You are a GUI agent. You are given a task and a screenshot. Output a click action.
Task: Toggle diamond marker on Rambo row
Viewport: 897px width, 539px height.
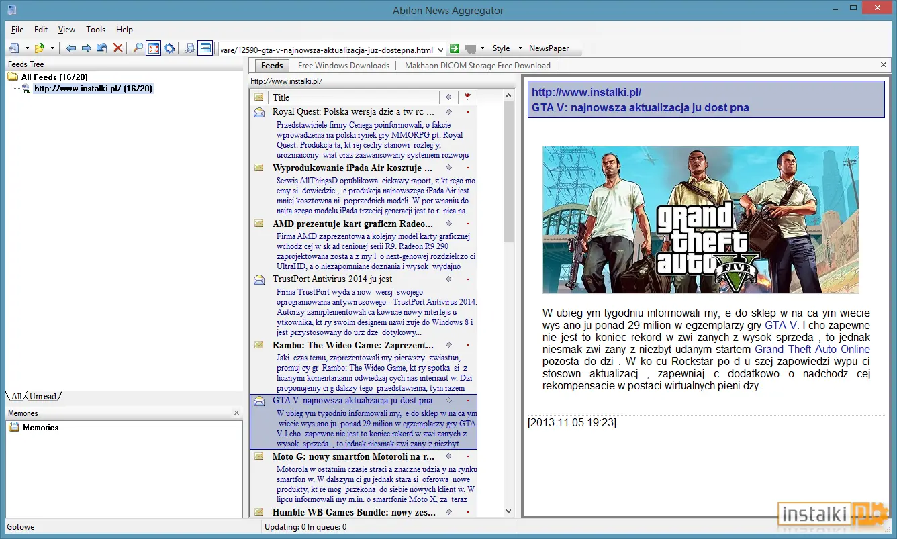point(448,345)
